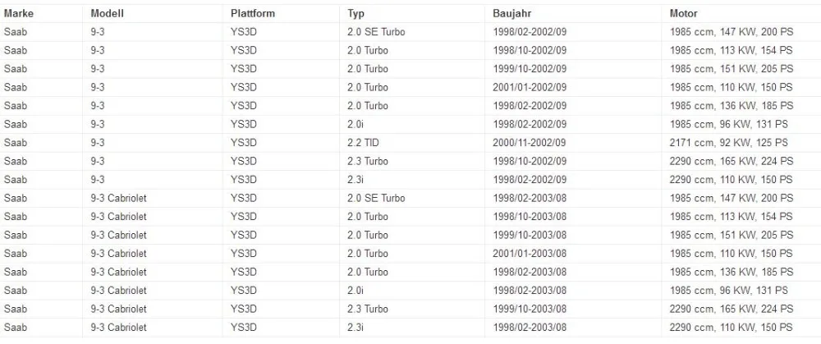Click the Baujahr column header
The height and width of the screenshot is (344, 821).
(511, 14)
